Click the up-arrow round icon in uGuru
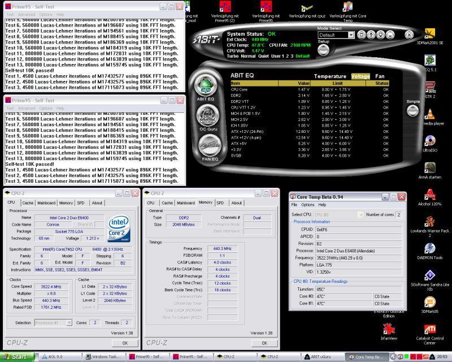Viewport: 452px width, 362px height. click(371, 35)
